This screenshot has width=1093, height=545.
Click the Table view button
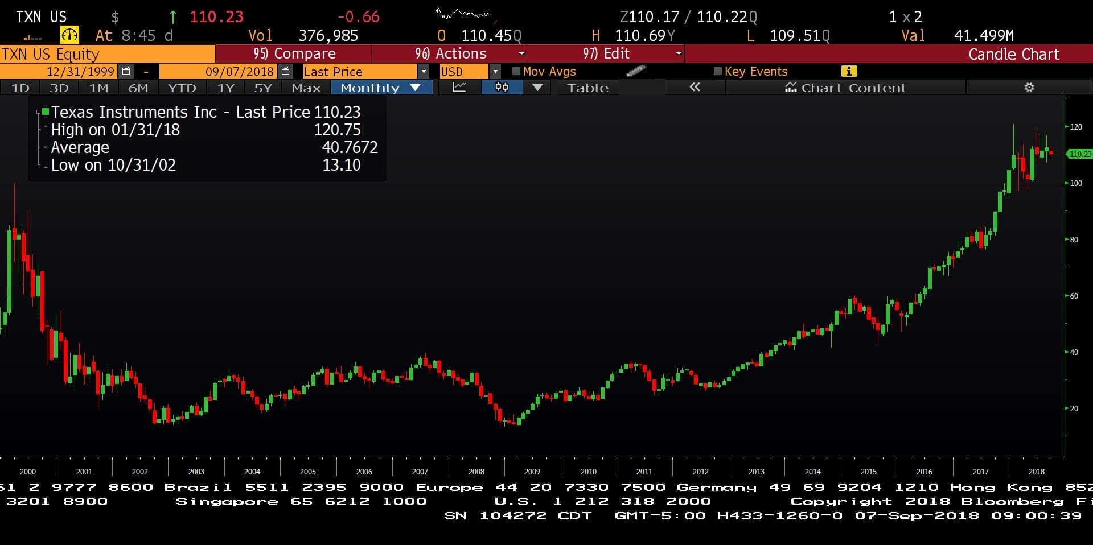(587, 88)
